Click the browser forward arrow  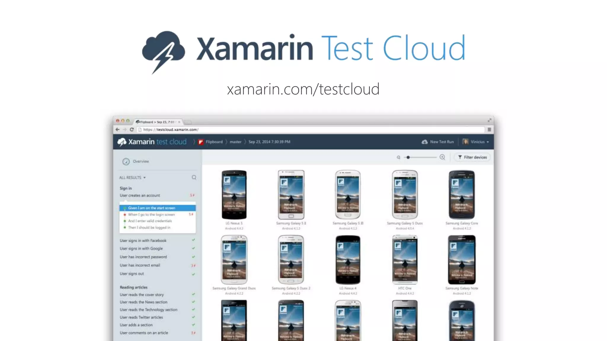124,129
